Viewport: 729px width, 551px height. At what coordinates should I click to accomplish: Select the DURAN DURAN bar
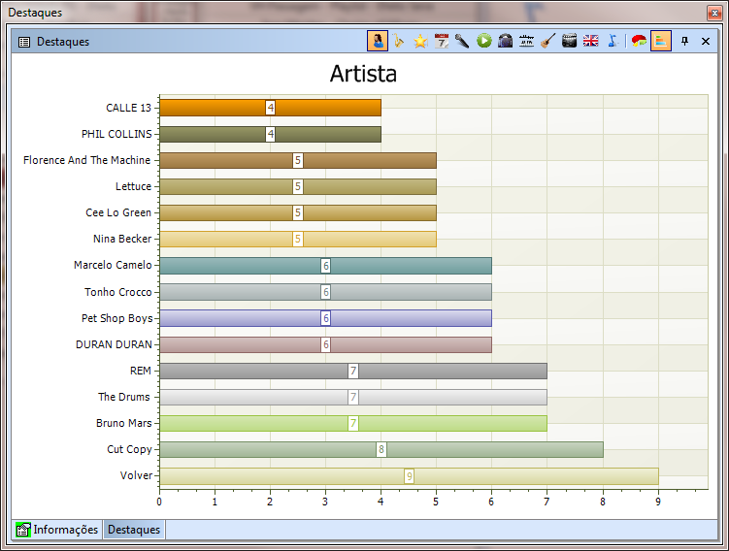pyautogui.click(x=325, y=344)
